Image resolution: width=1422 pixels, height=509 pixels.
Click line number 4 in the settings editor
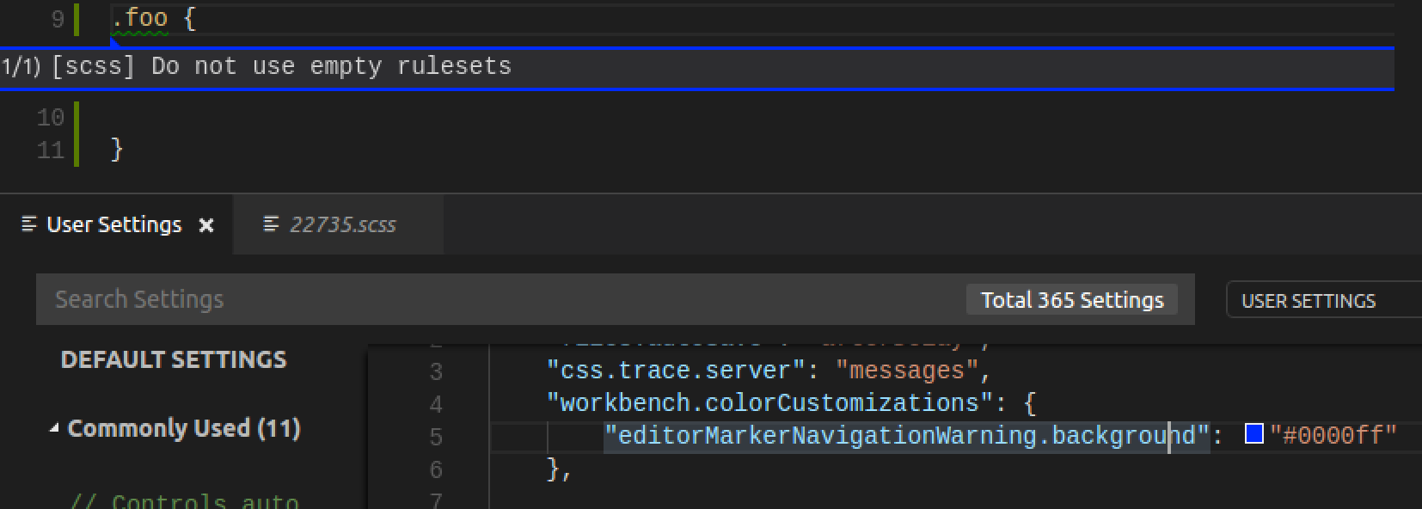tap(436, 404)
